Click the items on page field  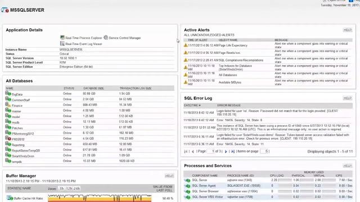(x=264, y=151)
